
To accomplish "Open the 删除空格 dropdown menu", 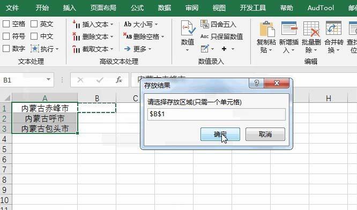I will click(163, 36).
